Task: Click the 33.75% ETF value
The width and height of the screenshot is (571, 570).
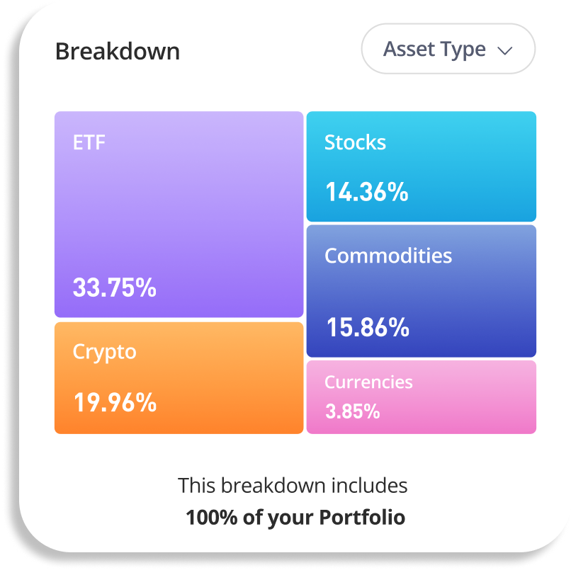Action: [x=114, y=287]
